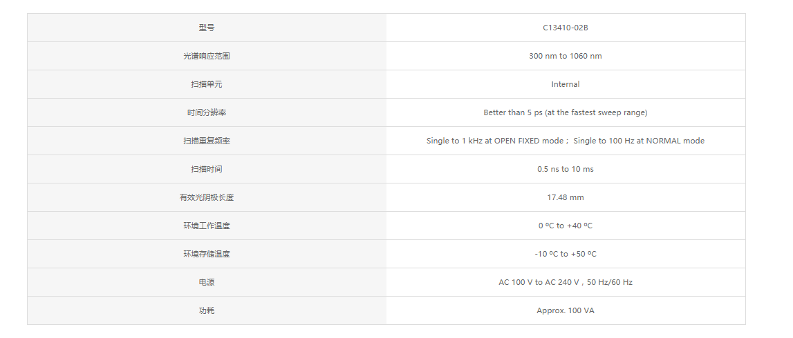Select the 扫描重复频率 row label

click(206, 141)
